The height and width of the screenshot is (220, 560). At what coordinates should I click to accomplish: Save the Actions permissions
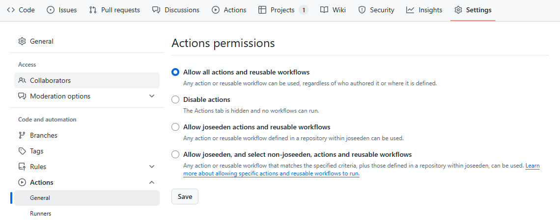(x=185, y=196)
